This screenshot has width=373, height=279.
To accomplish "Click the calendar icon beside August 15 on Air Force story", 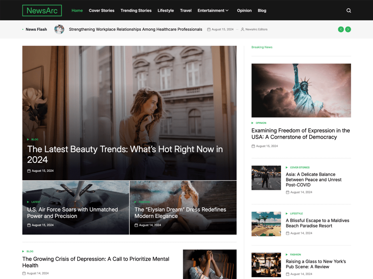I will [x=29, y=225].
